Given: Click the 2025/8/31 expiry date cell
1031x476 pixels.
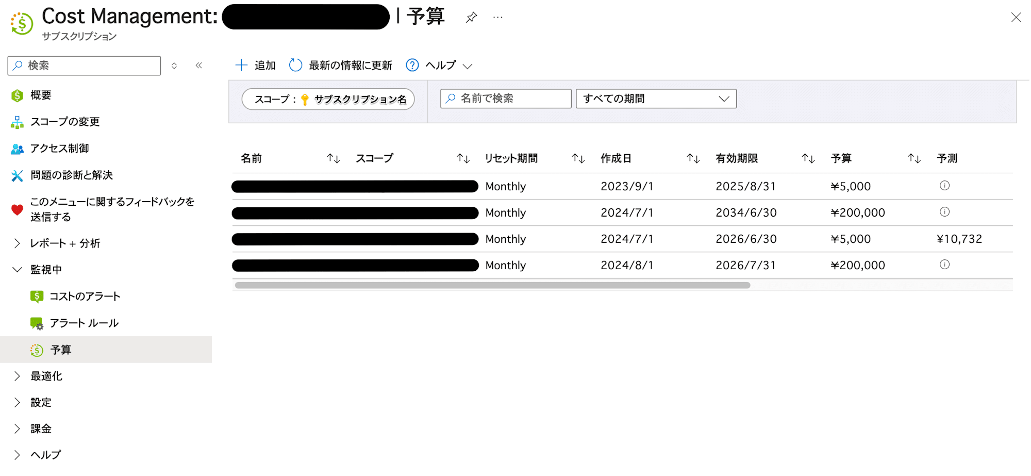Looking at the screenshot, I should [745, 187].
